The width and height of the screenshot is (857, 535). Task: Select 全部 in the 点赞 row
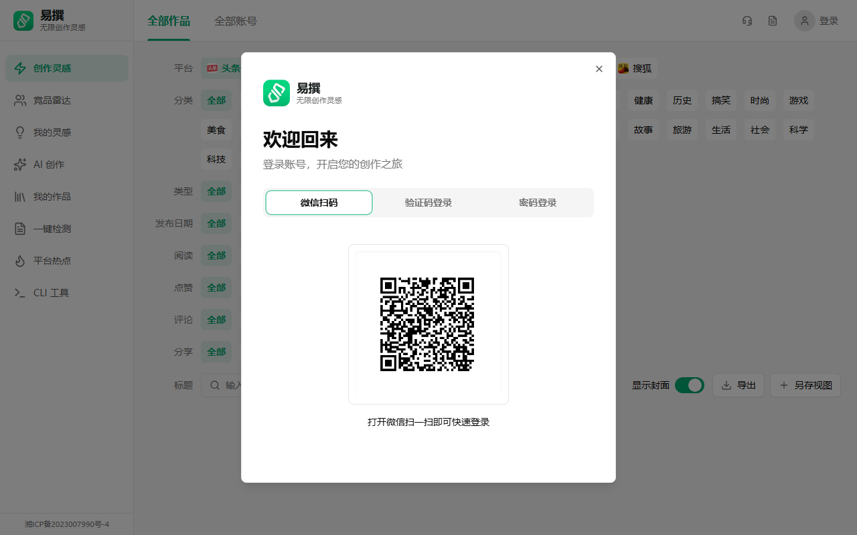[216, 288]
